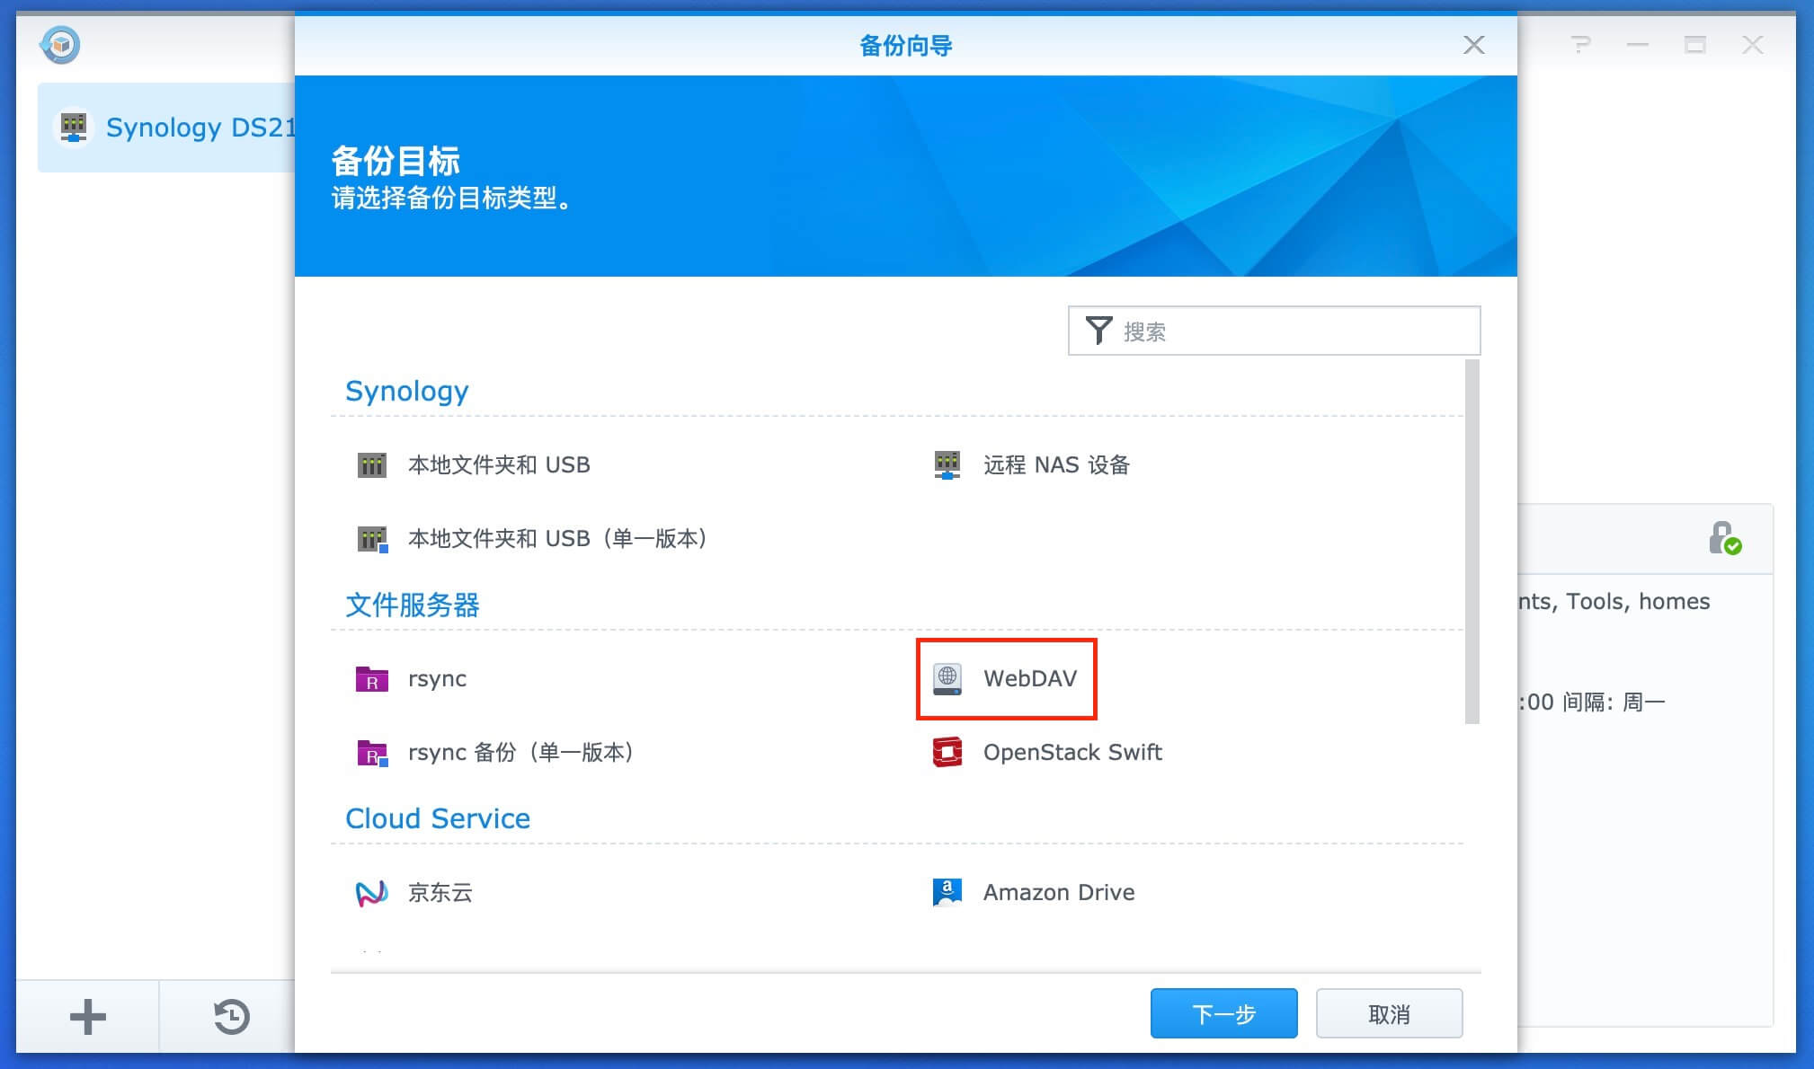Select local folder USB single-version icon
The image size is (1814, 1069).
(x=371, y=539)
